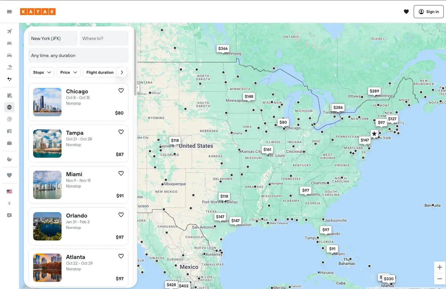Open the sparkle AI assistant icon
Image resolution: width=446 pixels, height=289 pixels.
[x=9, y=79]
